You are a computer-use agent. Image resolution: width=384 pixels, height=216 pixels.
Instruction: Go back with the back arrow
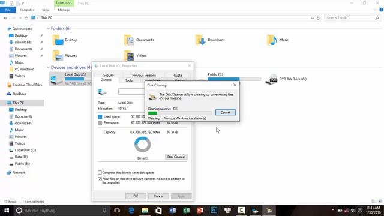(x=5, y=18)
